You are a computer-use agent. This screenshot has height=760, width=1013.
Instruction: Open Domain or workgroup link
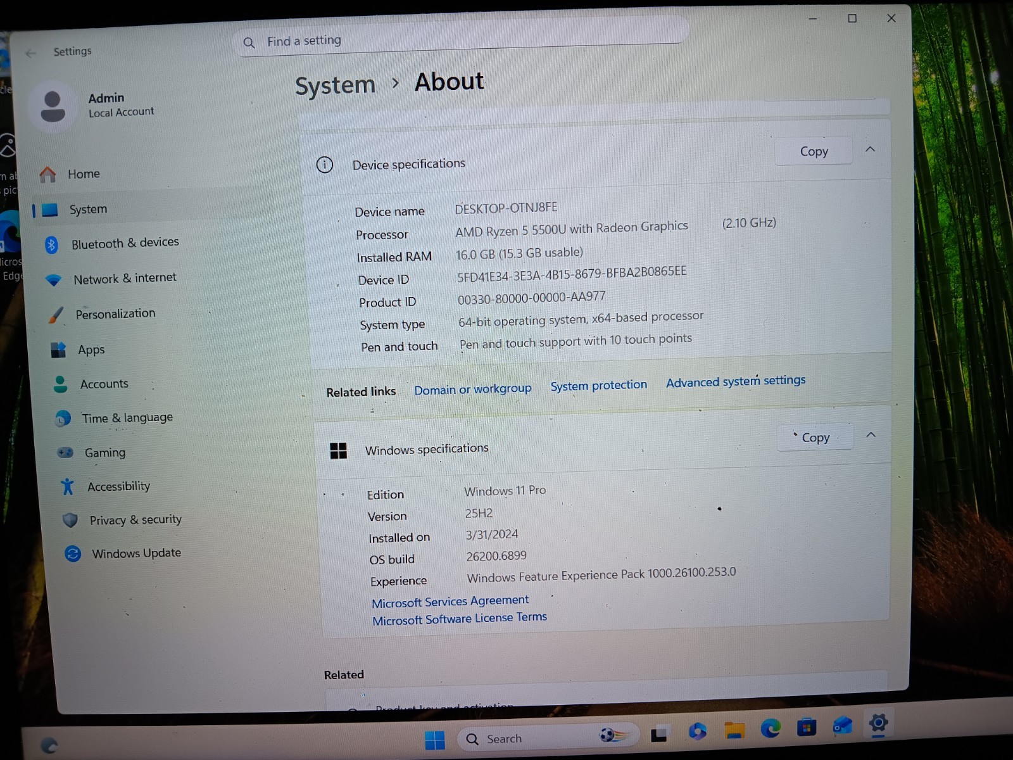tap(473, 389)
